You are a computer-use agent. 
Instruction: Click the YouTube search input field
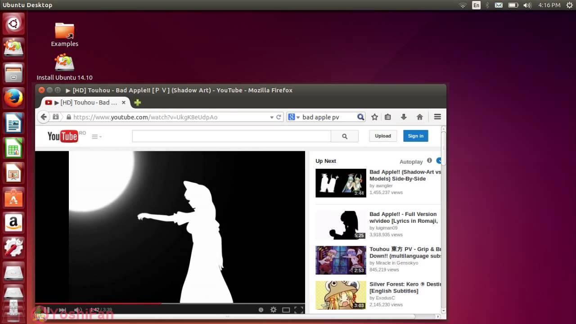click(231, 136)
